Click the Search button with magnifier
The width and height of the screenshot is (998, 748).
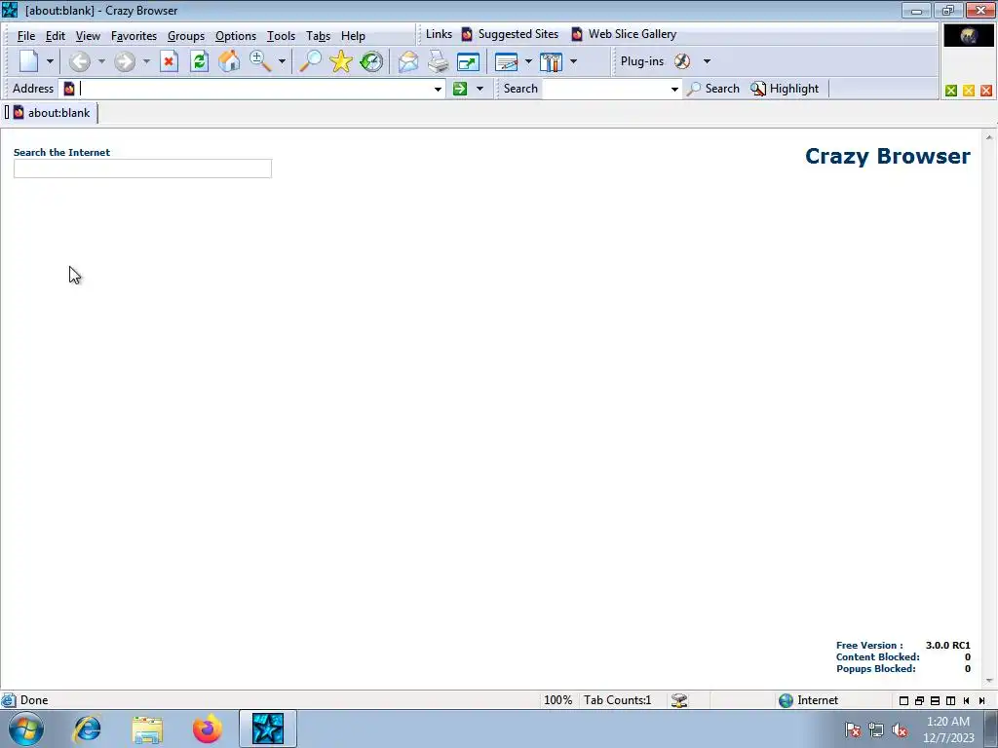[713, 89]
